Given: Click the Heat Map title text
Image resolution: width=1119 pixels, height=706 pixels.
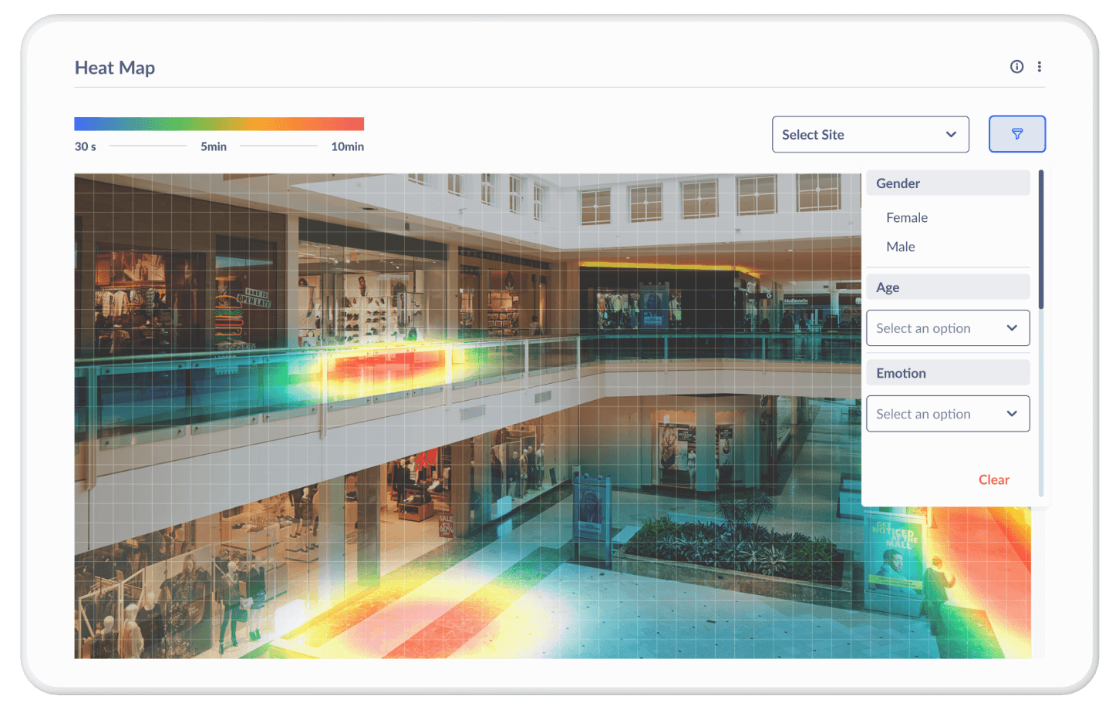Looking at the screenshot, I should click(115, 68).
